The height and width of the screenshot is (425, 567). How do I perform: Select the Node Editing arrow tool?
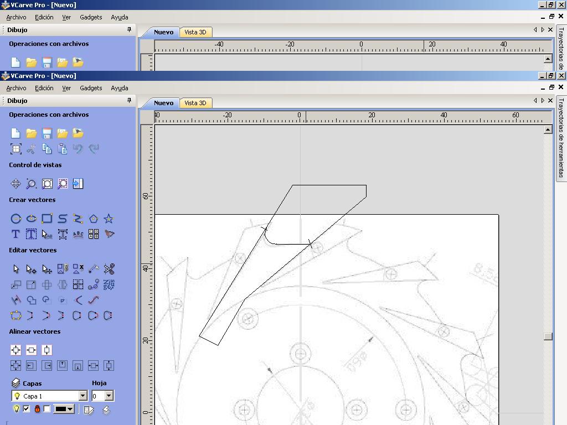click(x=32, y=269)
